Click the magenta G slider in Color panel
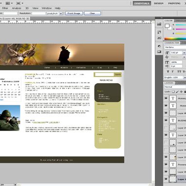The image size is (186, 186). tap(181, 29)
